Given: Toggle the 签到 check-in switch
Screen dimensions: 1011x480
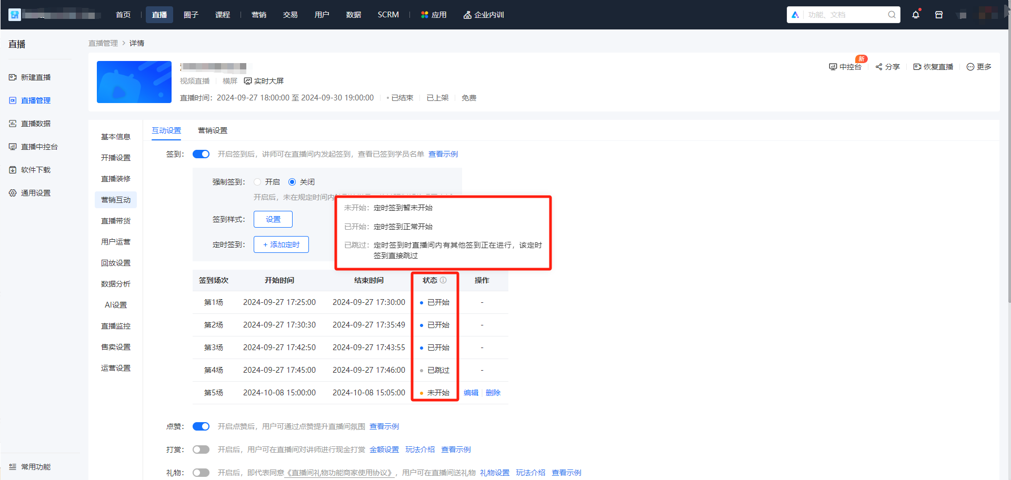Looking at the screenshot, I should pos(201,154).
